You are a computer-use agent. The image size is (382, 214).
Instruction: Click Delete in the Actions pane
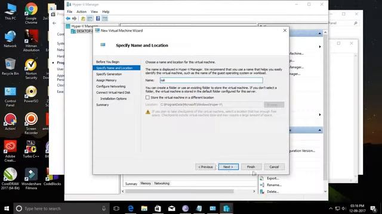(273, 191)
